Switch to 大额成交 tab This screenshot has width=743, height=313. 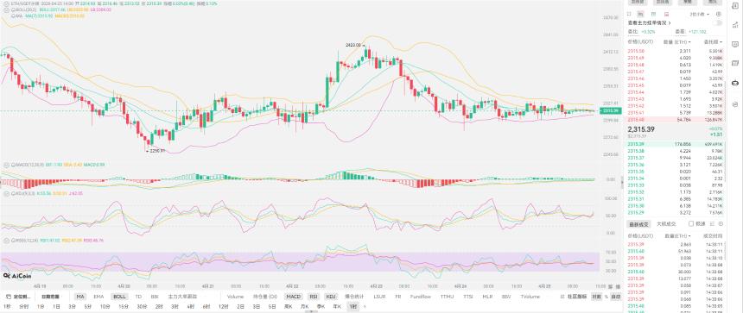click(x=666, y=223)
